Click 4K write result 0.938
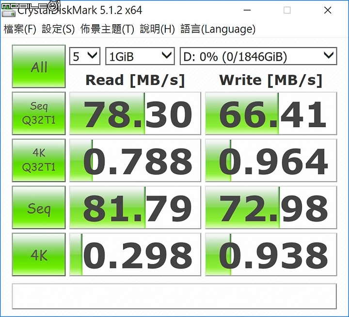The image size is (349, 317). pos(271,254)
